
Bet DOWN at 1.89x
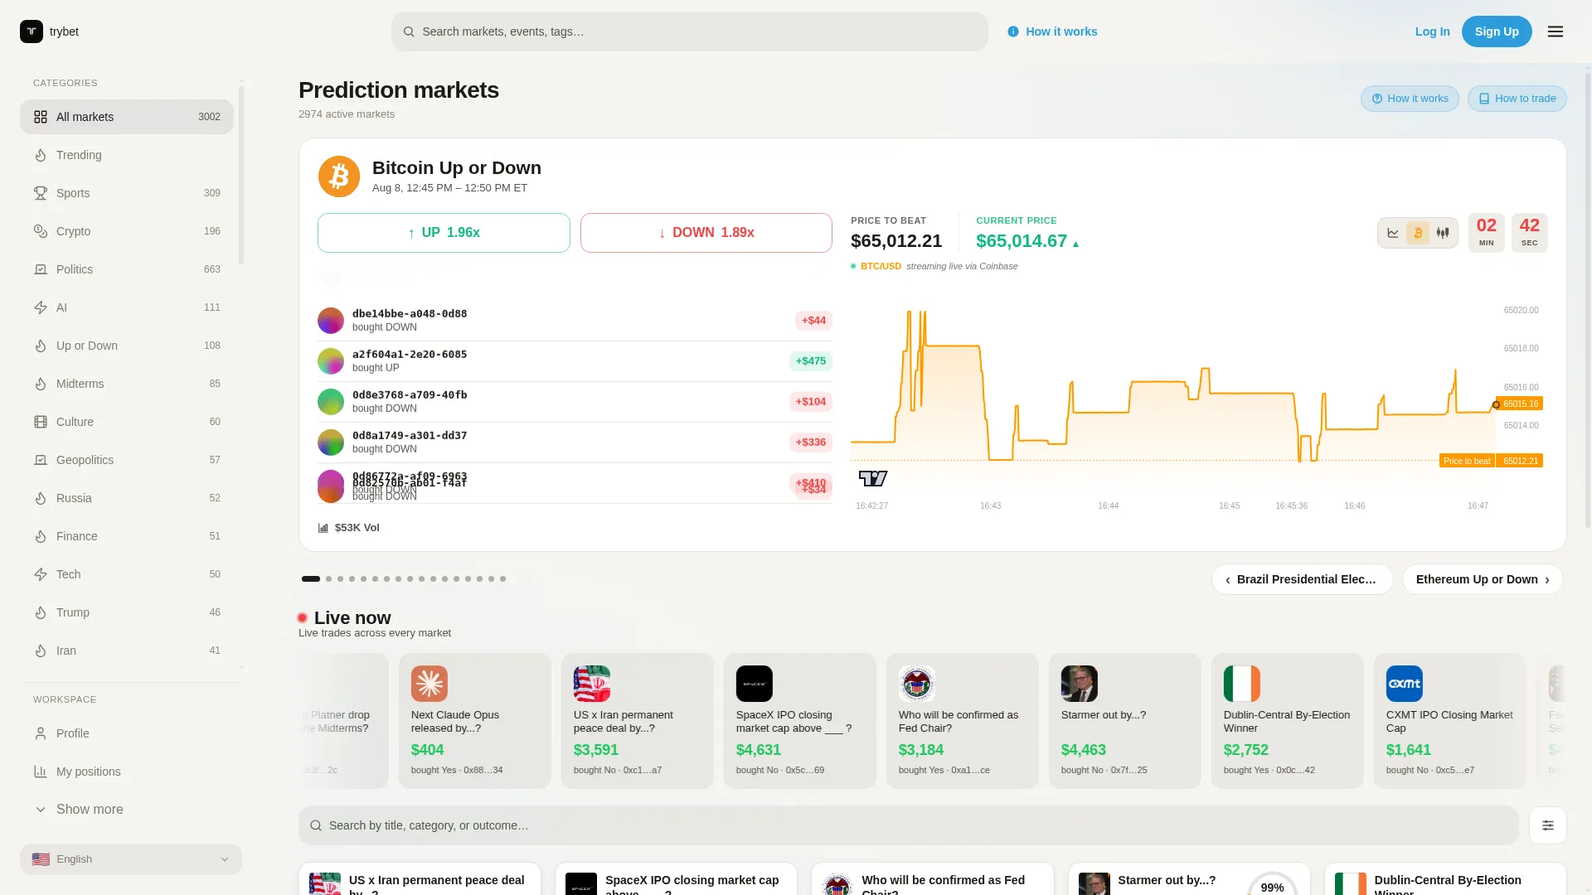point(706,233)
